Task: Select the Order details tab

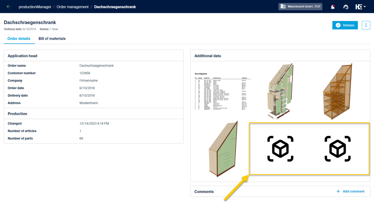Action: tap(19, 39)
